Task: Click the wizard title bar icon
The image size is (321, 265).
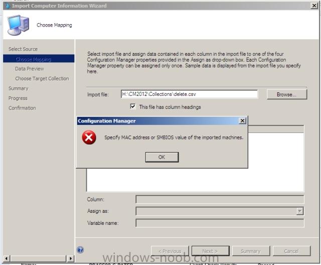Action: click(x=8, y=6)
